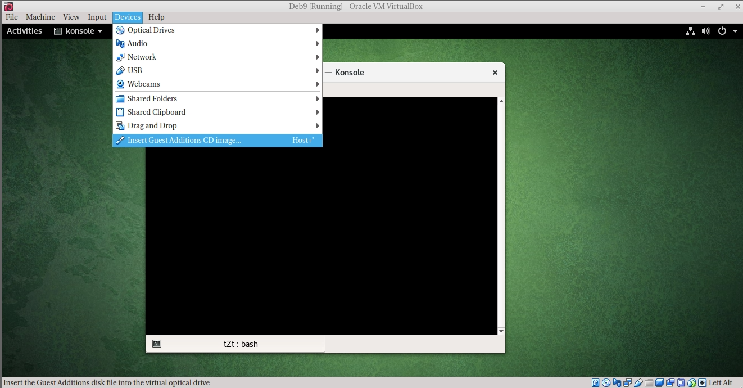The width and height of the screenshot is (743, 388).
Task: Click the guest volume speaker icon
Action: tap(706, 31)
